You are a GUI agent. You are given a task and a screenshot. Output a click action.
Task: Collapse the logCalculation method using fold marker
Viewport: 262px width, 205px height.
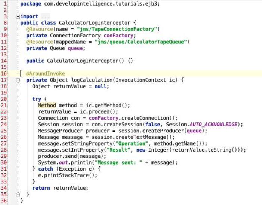[x=18, y=80]
